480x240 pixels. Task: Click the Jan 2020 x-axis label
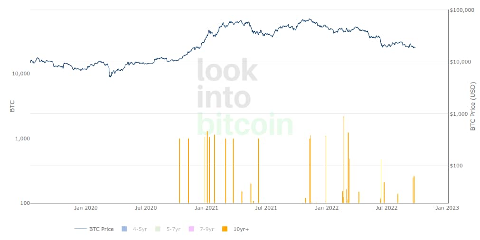point(86,208)
